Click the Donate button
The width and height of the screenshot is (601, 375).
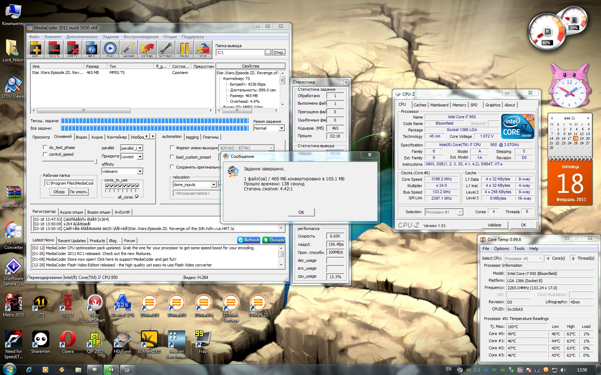[x=274, y=240]
